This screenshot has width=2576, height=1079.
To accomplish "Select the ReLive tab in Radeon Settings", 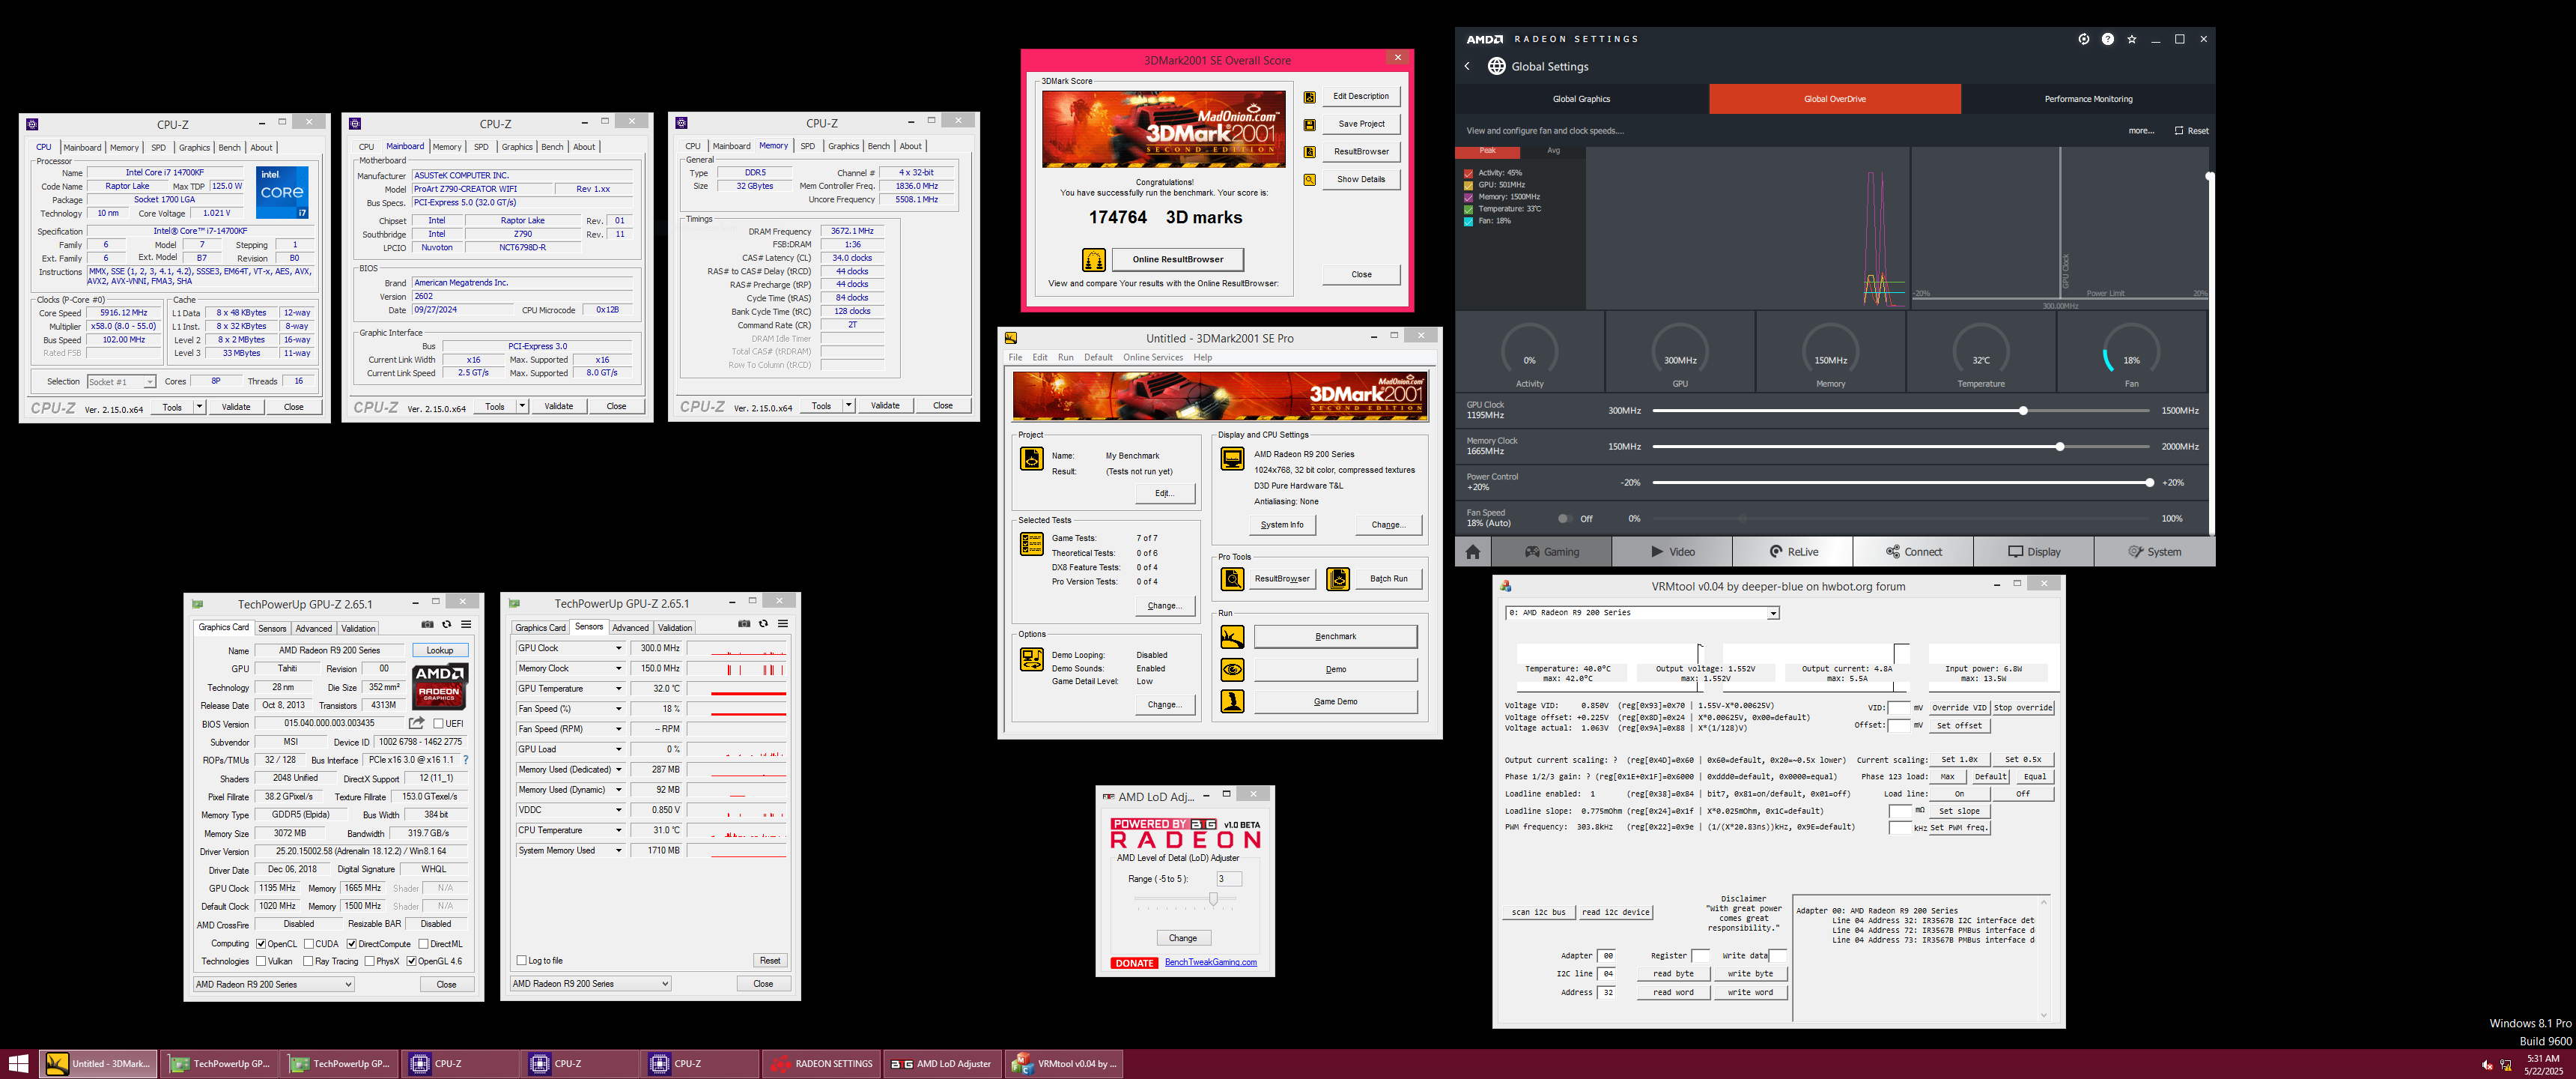I will point(1792,551).
